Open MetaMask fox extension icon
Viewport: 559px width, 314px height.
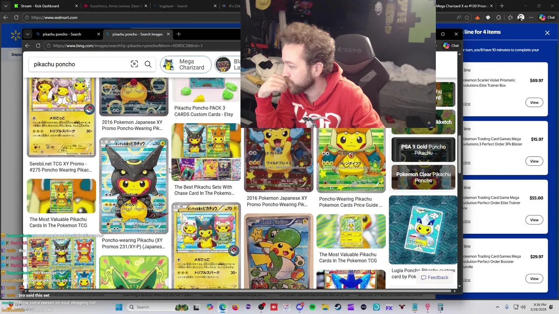point(477,17)
